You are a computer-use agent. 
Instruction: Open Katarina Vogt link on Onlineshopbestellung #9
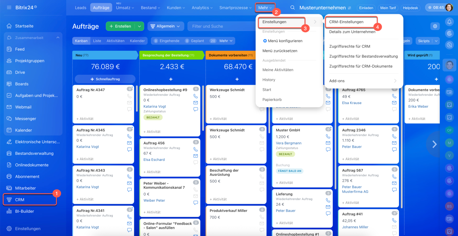point(155,106)
